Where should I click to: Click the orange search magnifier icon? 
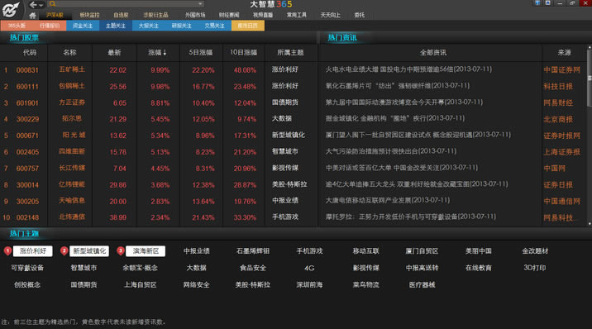[52, 4]
